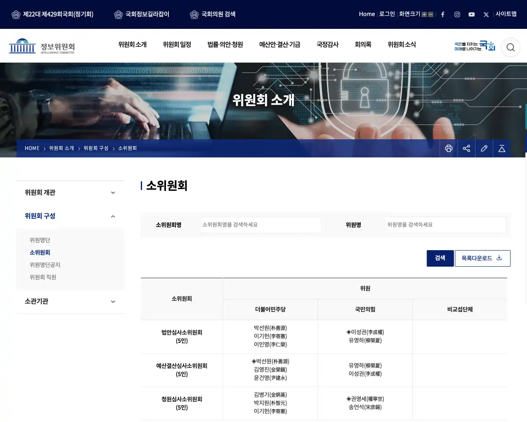Screen dimensions: 527x422
Task: Expand the 소관기관 sidebar section
Action: pos(70,301)
